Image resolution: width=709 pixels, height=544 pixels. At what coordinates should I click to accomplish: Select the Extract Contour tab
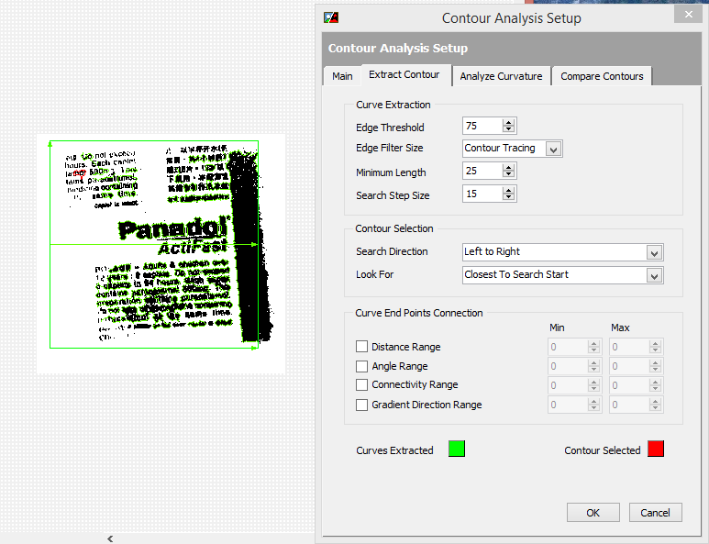click(404, 74)
